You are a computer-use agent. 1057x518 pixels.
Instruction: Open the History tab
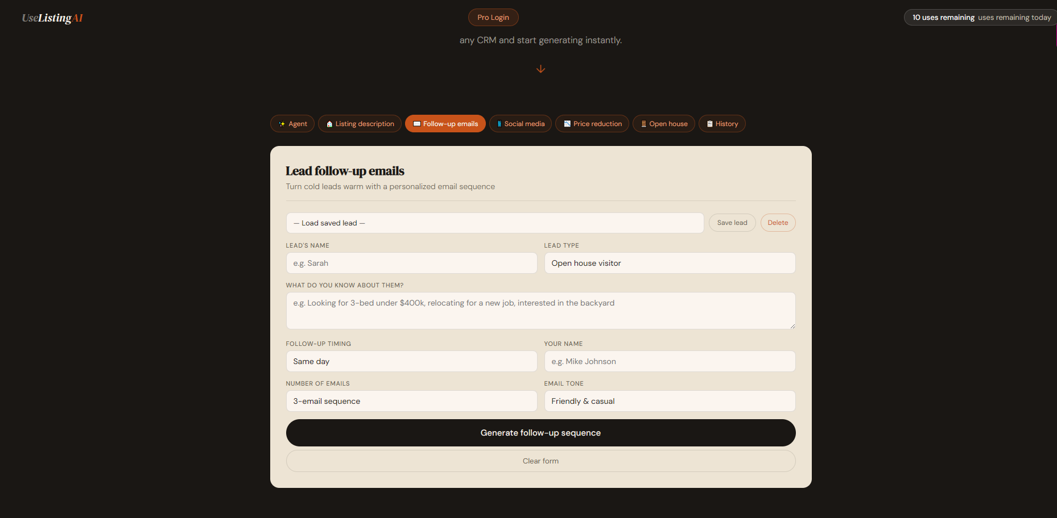coord(722,123)
